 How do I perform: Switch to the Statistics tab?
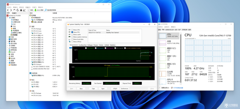coord(113,45)
